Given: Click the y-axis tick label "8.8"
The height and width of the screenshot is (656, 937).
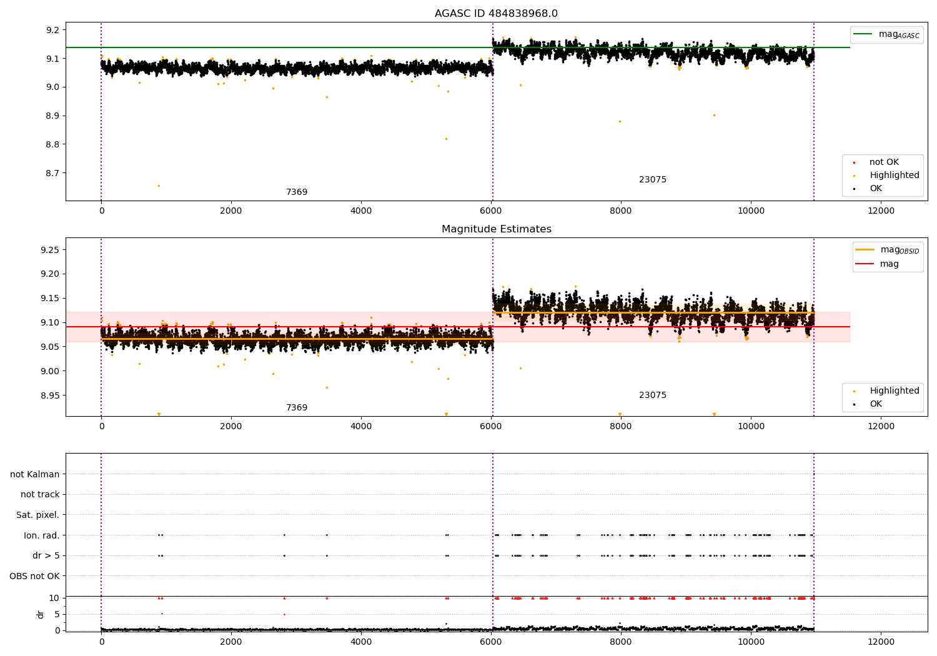Looking at the screenshot, I should click(53, 144).
